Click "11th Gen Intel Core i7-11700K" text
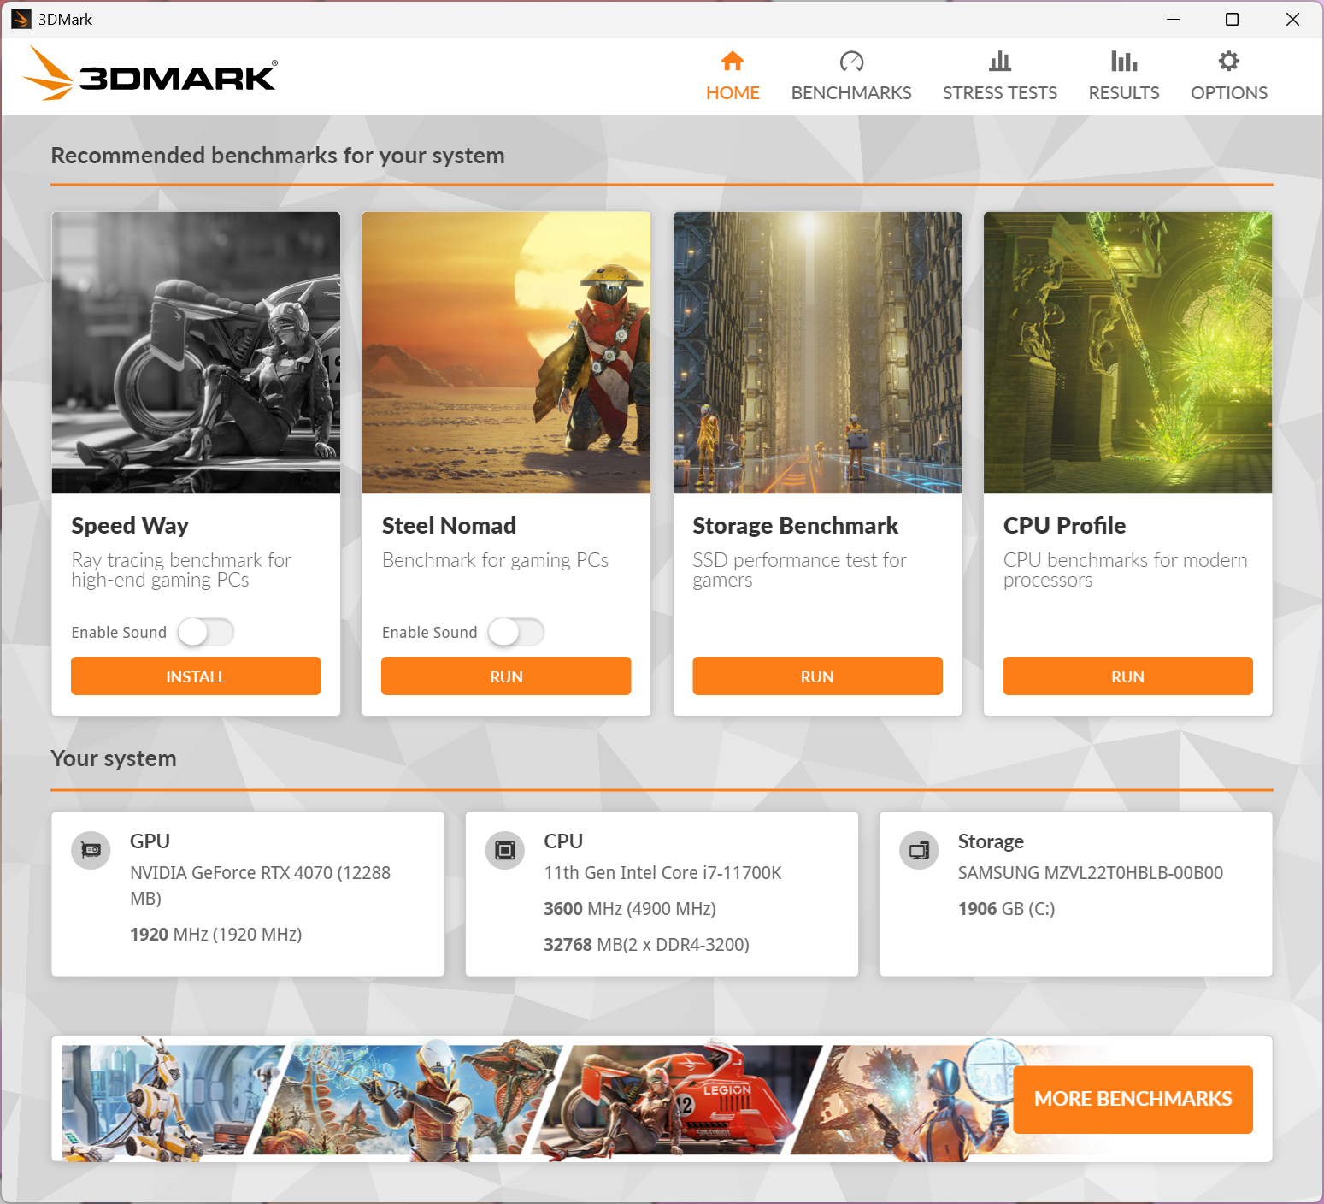The image size is (1324, 1204). click(x=662, y=873)
